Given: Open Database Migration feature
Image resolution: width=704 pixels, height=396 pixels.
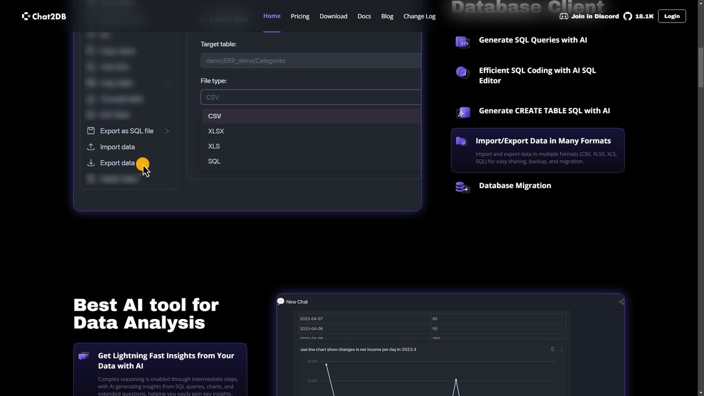Looking at the screenshot, I should tap(515, 185).
